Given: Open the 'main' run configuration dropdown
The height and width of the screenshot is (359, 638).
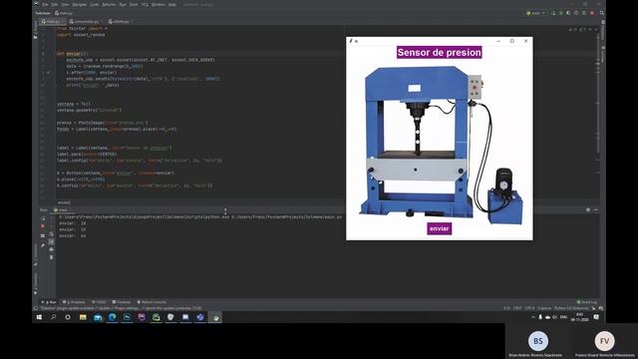Looking at the screenshot, I should tap(536, 13).
